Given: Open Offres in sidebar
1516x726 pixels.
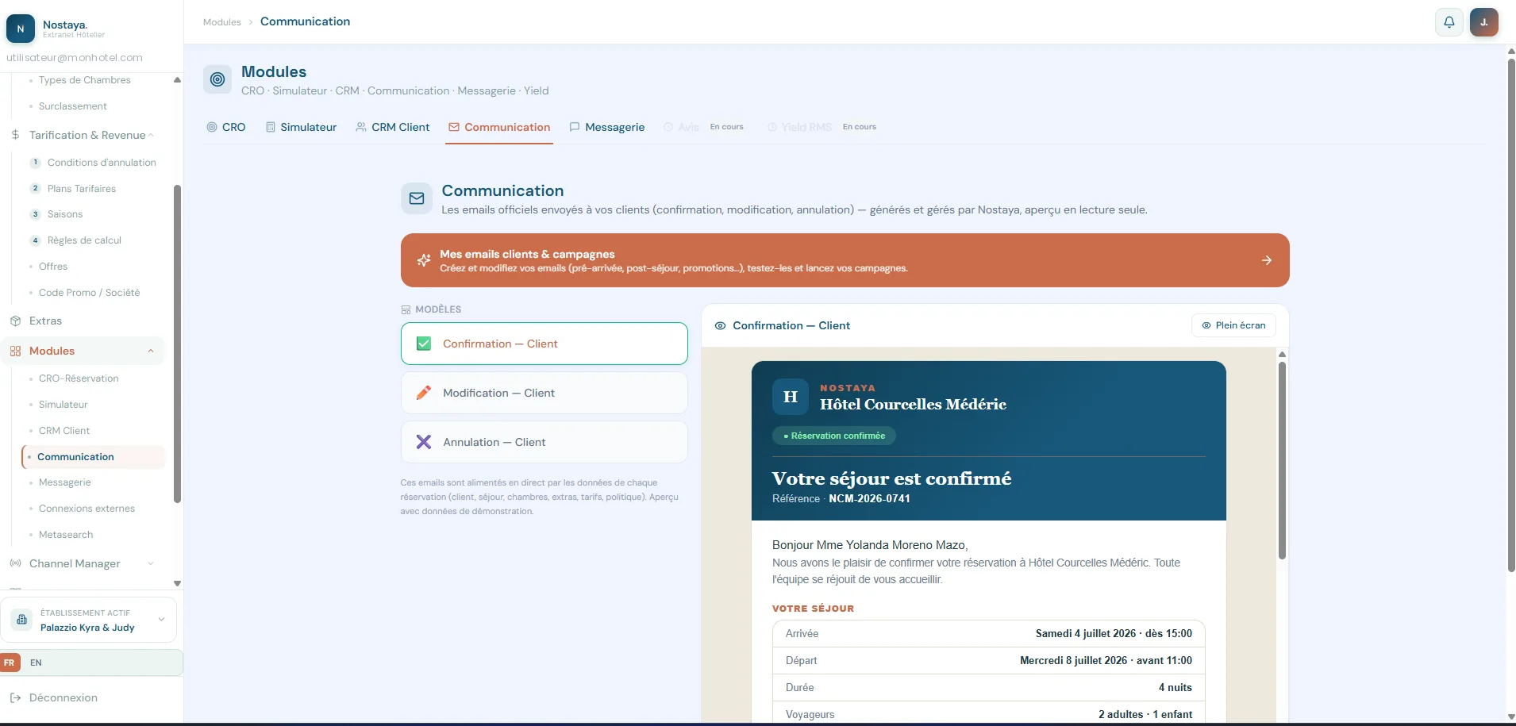Looking at the screenshot, I should [x=53, y=267].
